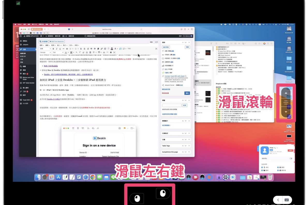Toggle the camera permission checkbox in DeskIn panel

pos(278,171)
